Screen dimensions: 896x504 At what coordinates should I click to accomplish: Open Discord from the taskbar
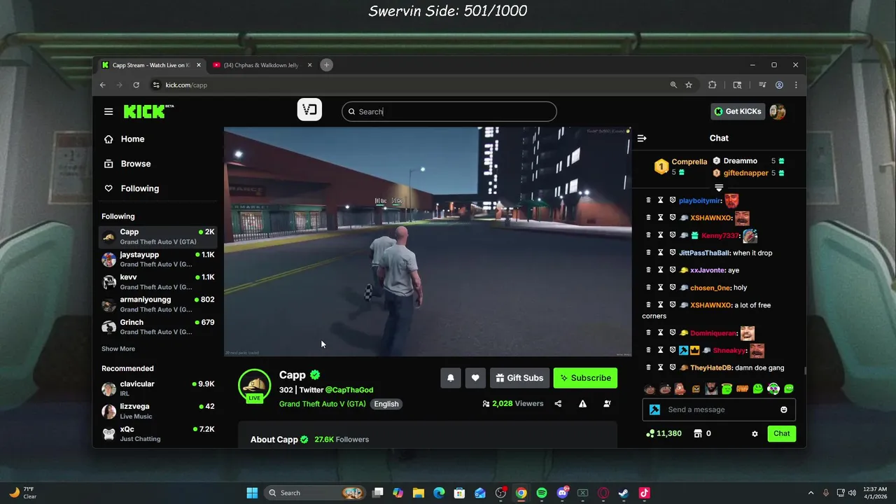(x=562, y=493)
